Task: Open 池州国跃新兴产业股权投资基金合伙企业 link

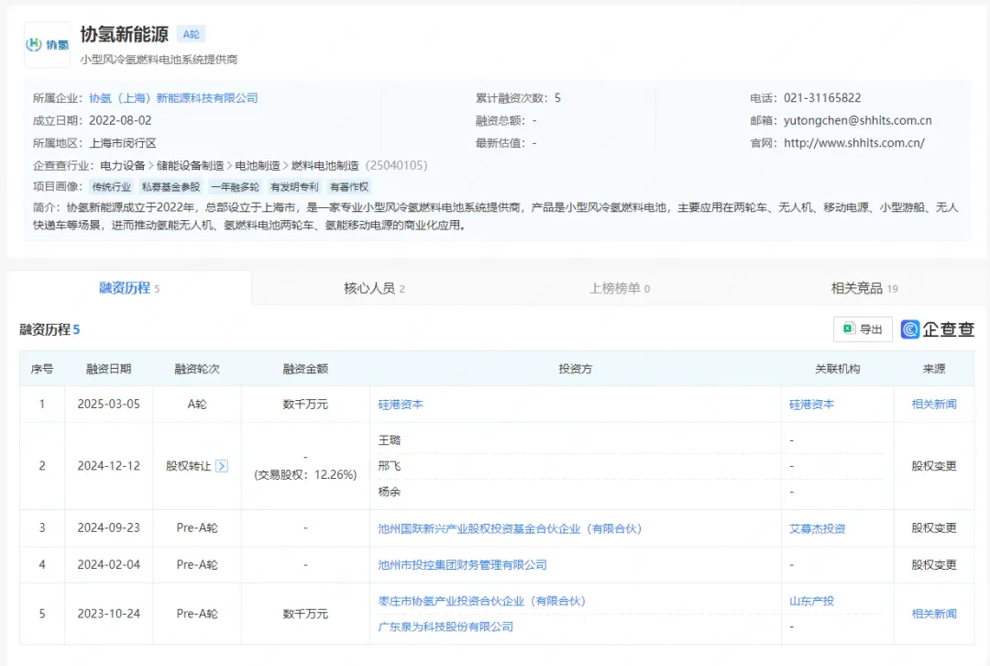Action: [510, 528]
